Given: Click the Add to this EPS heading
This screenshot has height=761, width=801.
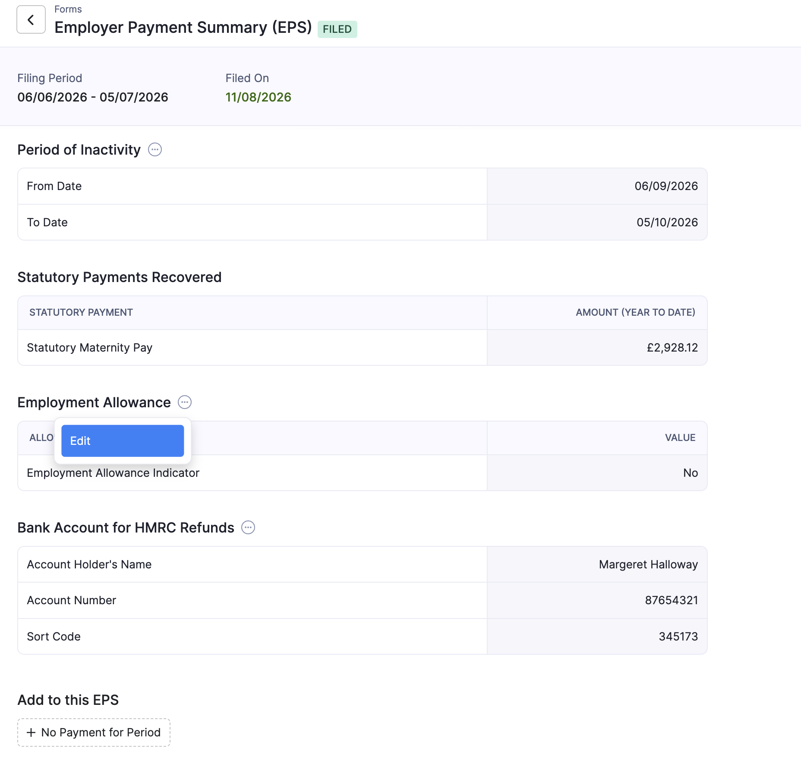Looking at the screenshot, I should (x=68, y=700).
